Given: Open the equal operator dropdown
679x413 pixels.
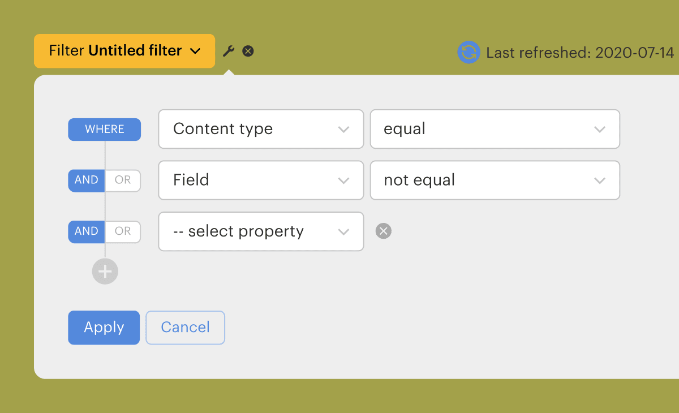Looking at the screenshot, I should click(x=495, y=129).
